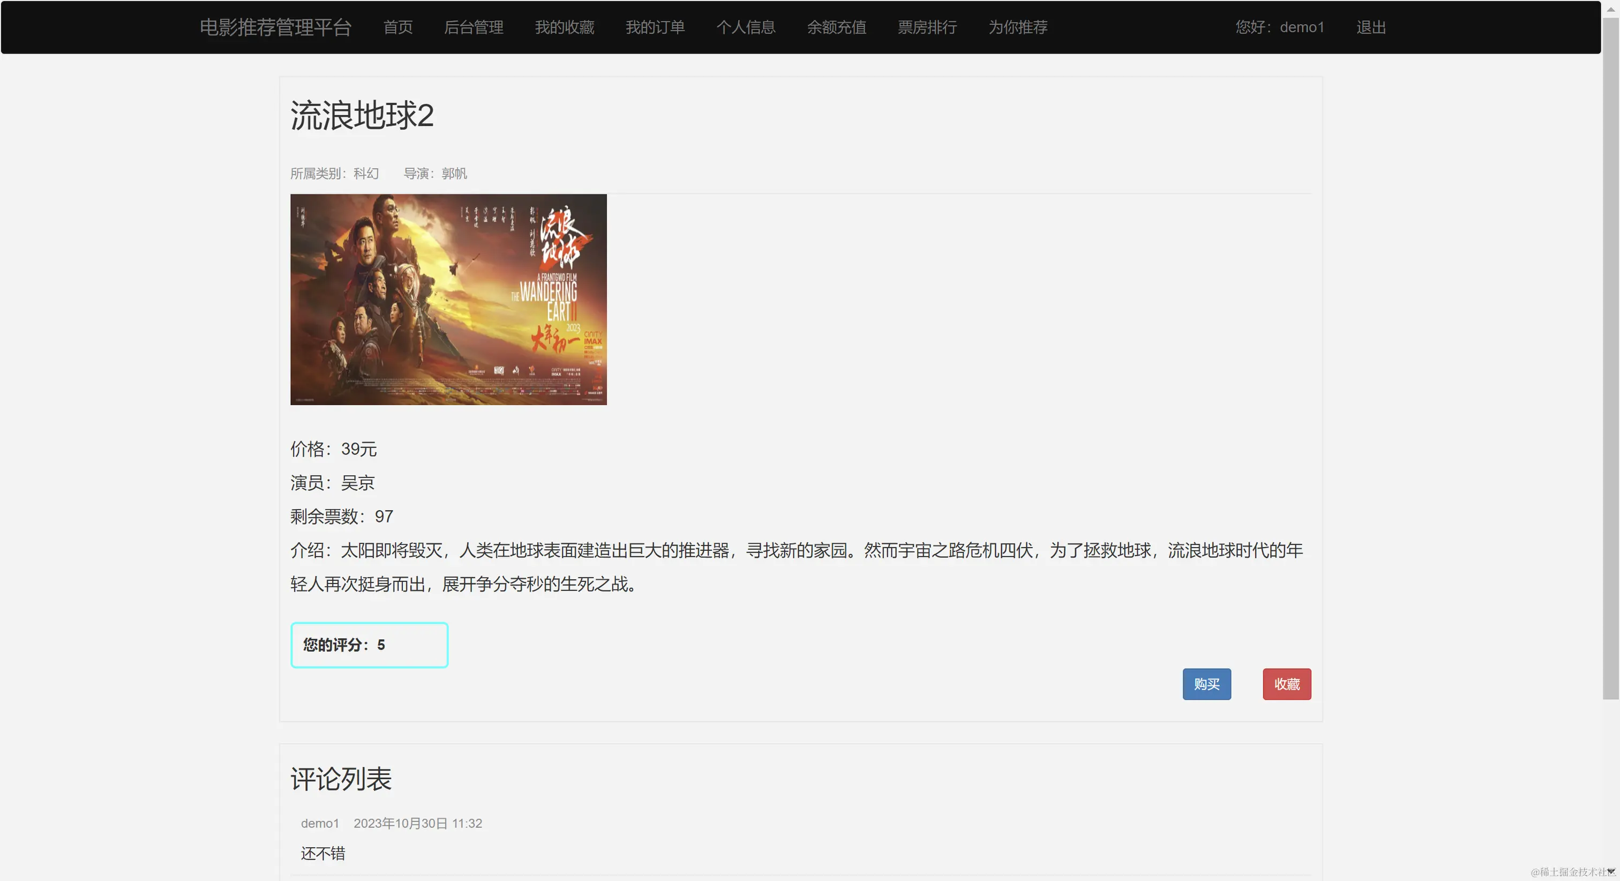Click the demo1 comment author name
This screenshot has height=881, width=1620.
(x=319, y=823)
